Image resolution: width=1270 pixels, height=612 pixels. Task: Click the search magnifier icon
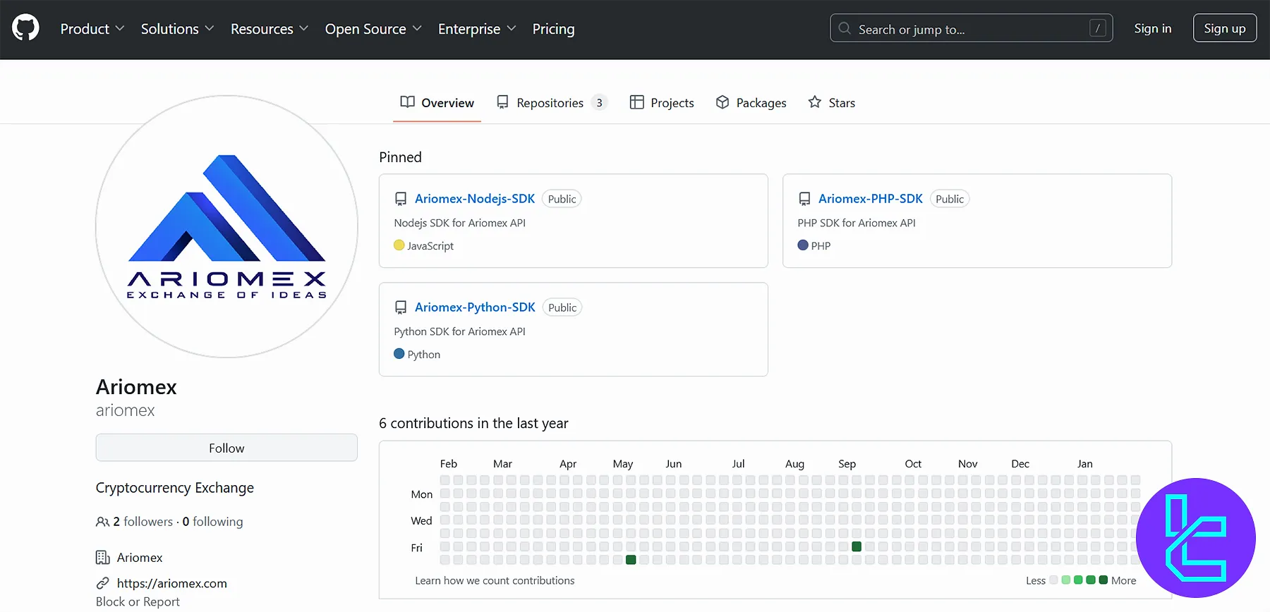pos(845,29)
